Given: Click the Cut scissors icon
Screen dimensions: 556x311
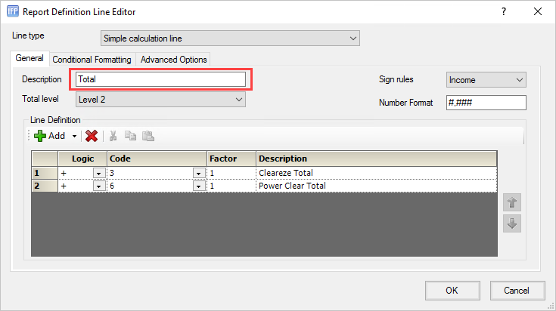Looking at the screenshot, I should point(113,136).
